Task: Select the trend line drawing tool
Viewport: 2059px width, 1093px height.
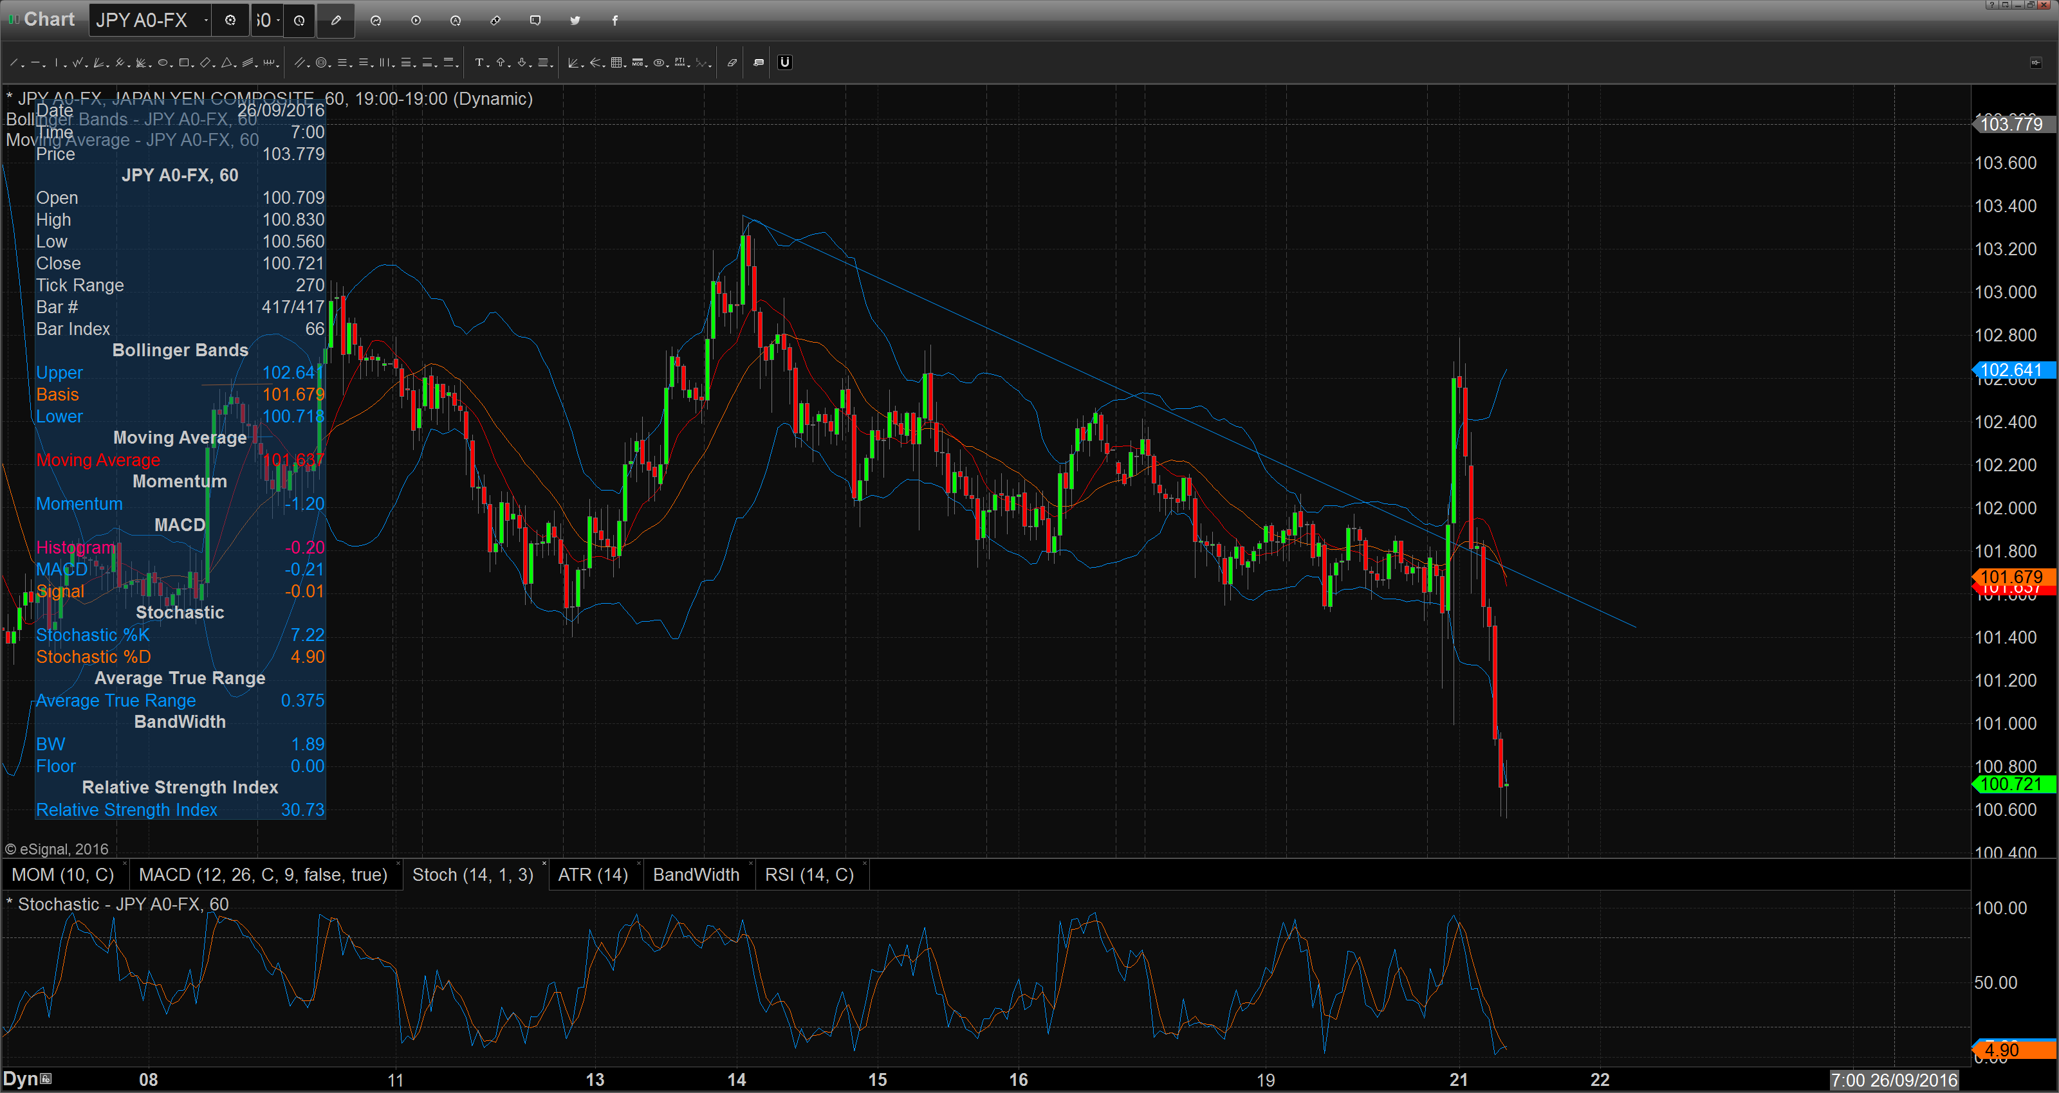Action: point(14,62)
